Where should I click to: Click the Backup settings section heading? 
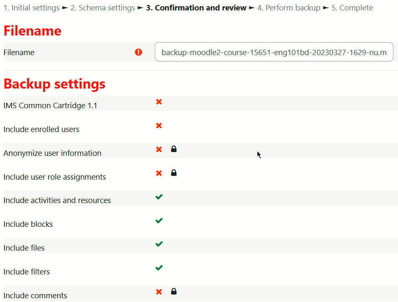[54, 84]
